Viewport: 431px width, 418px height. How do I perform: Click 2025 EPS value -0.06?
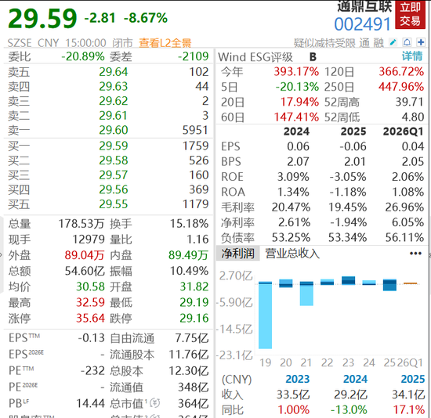(x=353, y=146)
